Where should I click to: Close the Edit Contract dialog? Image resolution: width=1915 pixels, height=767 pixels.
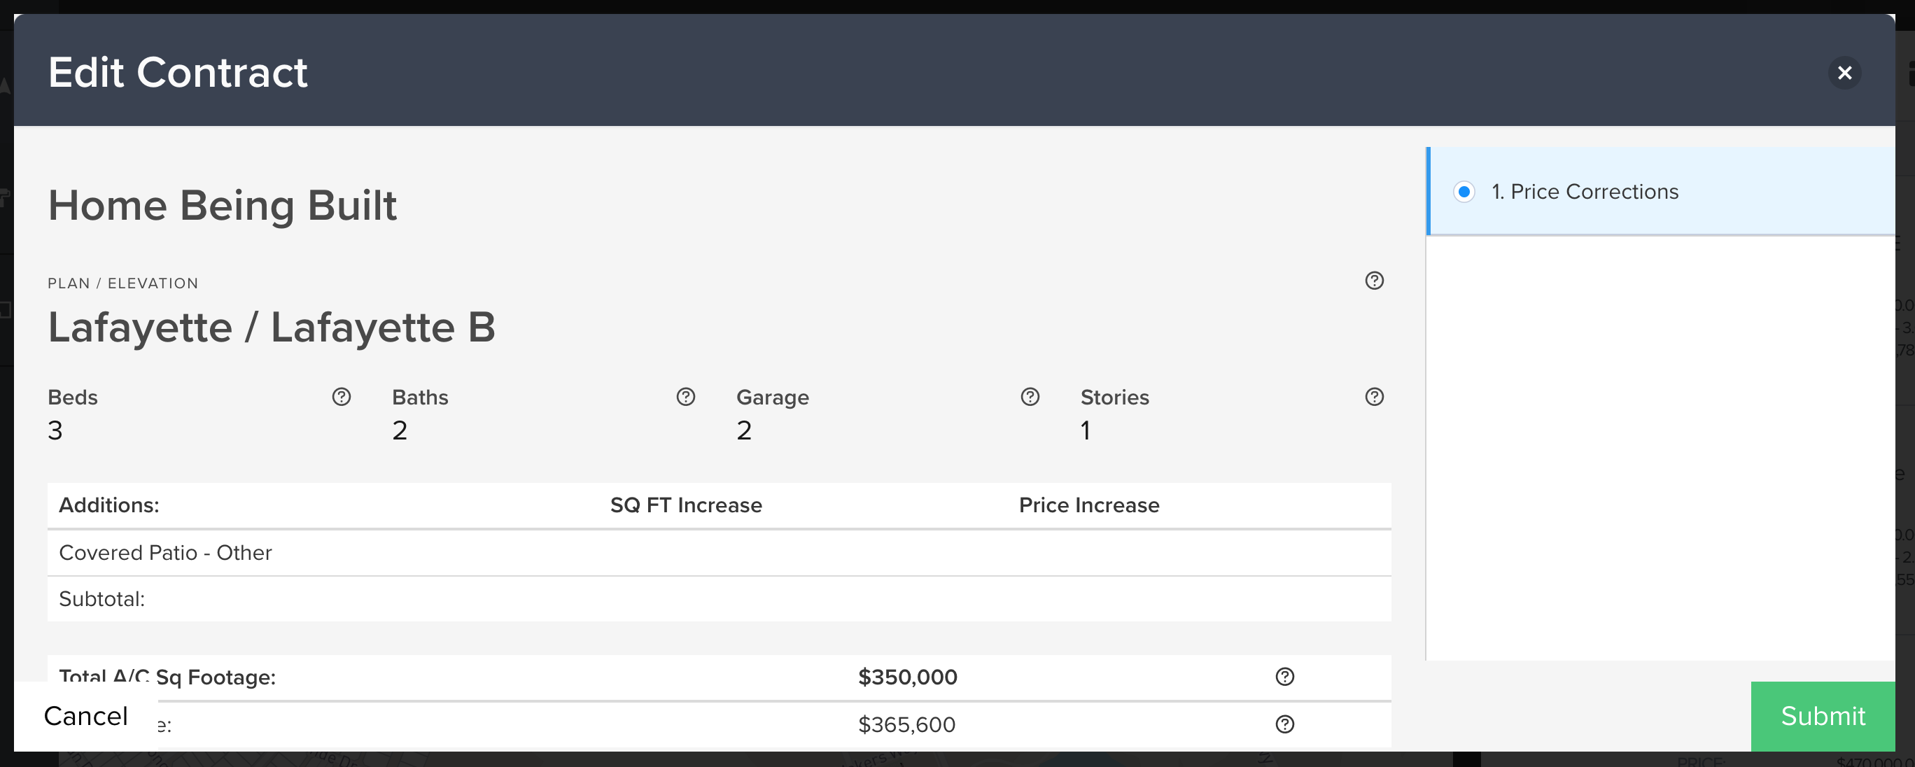click(x=1844, y=73)
